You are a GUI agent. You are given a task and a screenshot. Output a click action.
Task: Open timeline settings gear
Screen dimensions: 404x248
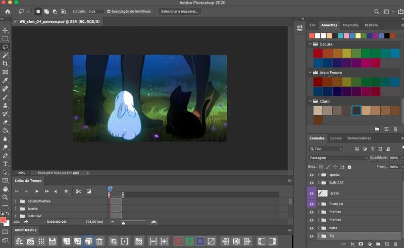pyautogui.click(x=66, y=191)
